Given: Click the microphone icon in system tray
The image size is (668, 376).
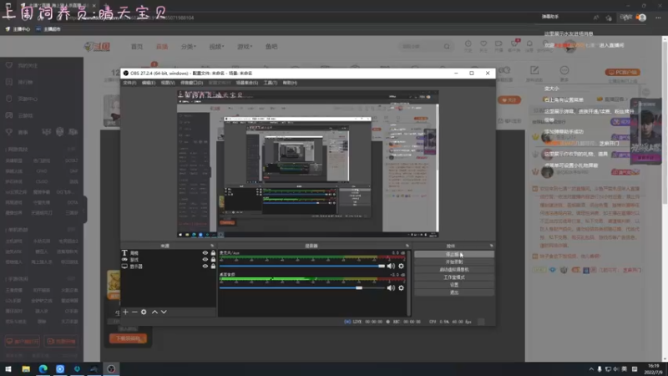Looking at the screenshot, I should point(600,369).
